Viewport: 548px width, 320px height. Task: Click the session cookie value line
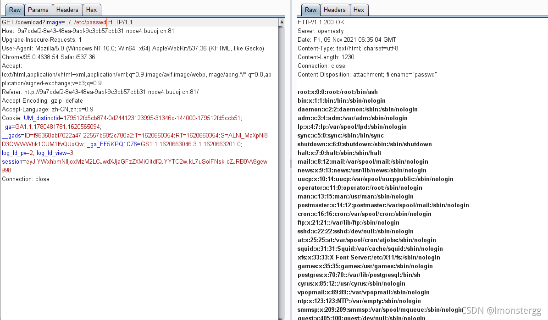click(134, 162)
